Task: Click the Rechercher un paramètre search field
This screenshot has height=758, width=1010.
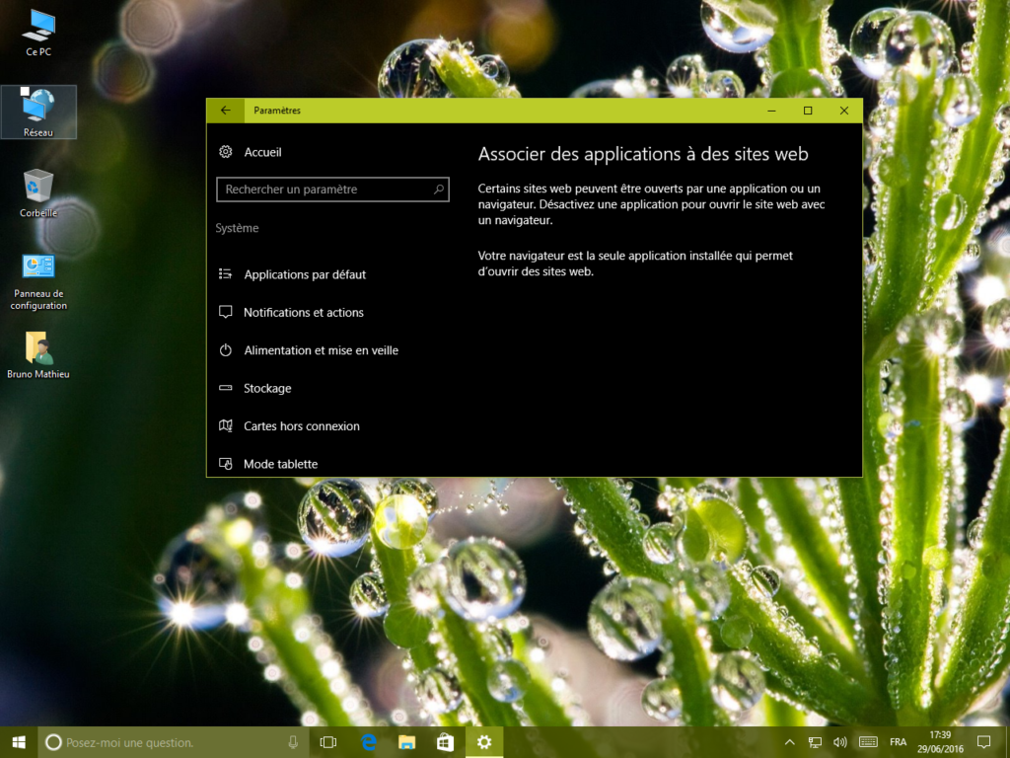Action: click(x=332, y=189)
